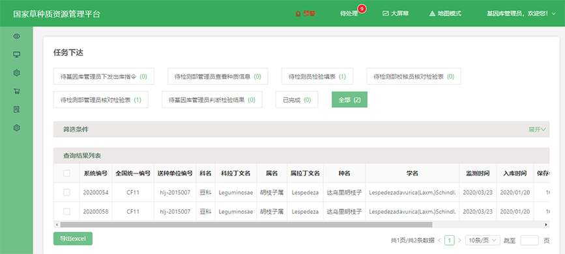Click 2020/03/23 in row 20200054

(478, 192)
